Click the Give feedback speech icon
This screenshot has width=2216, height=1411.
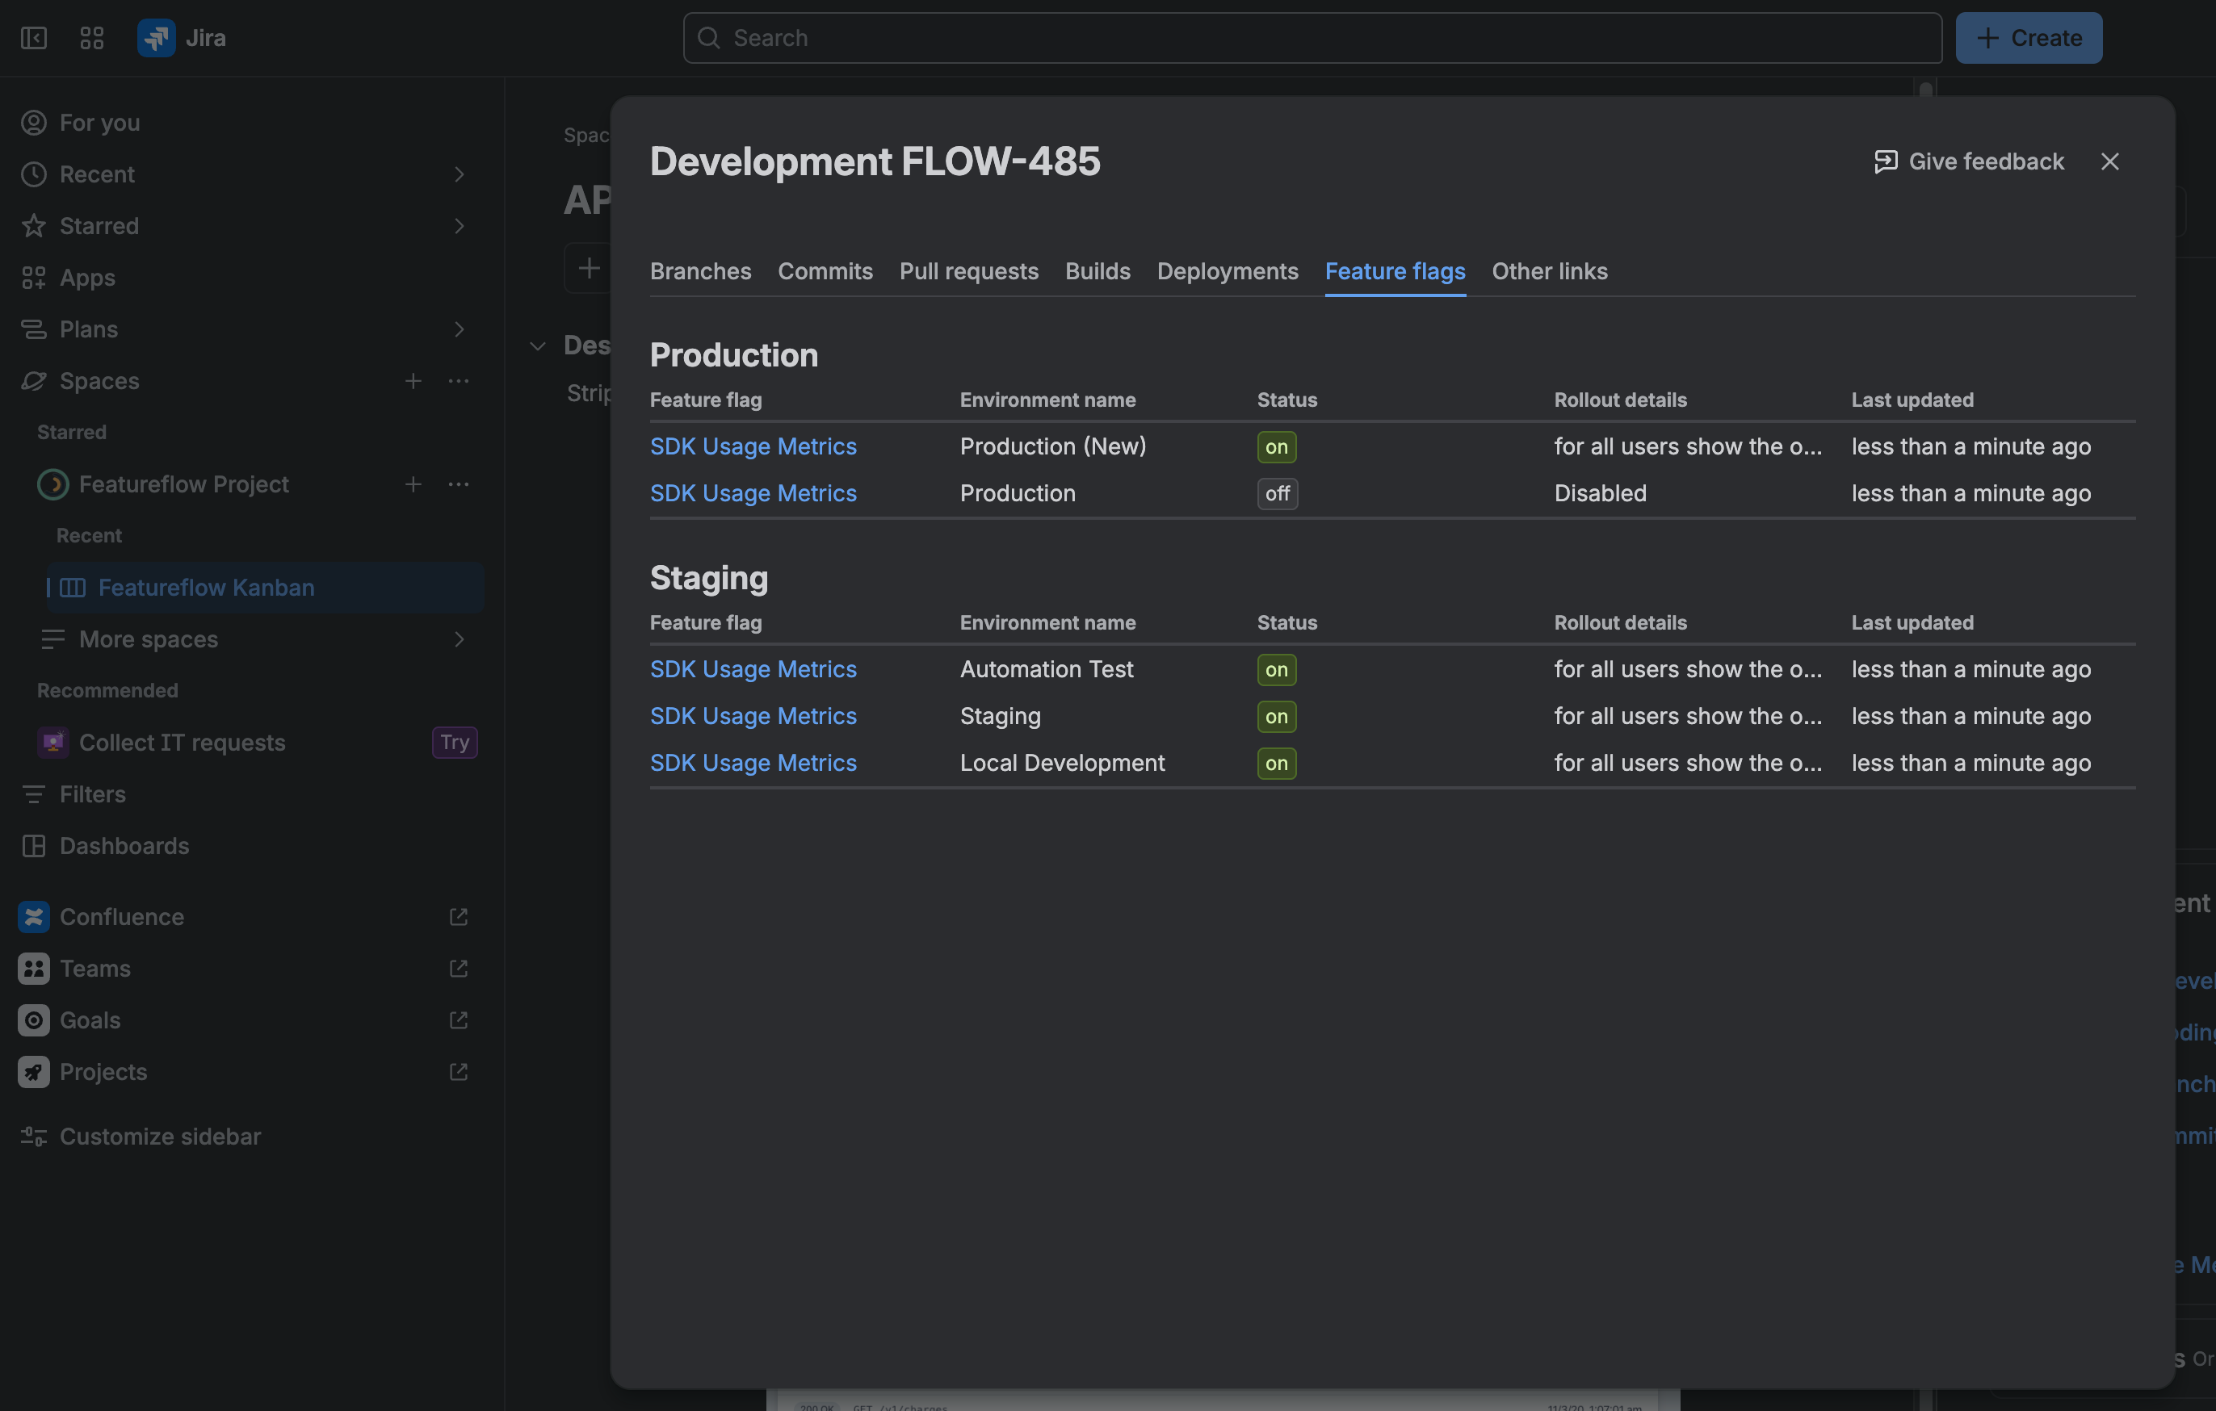1886,161
